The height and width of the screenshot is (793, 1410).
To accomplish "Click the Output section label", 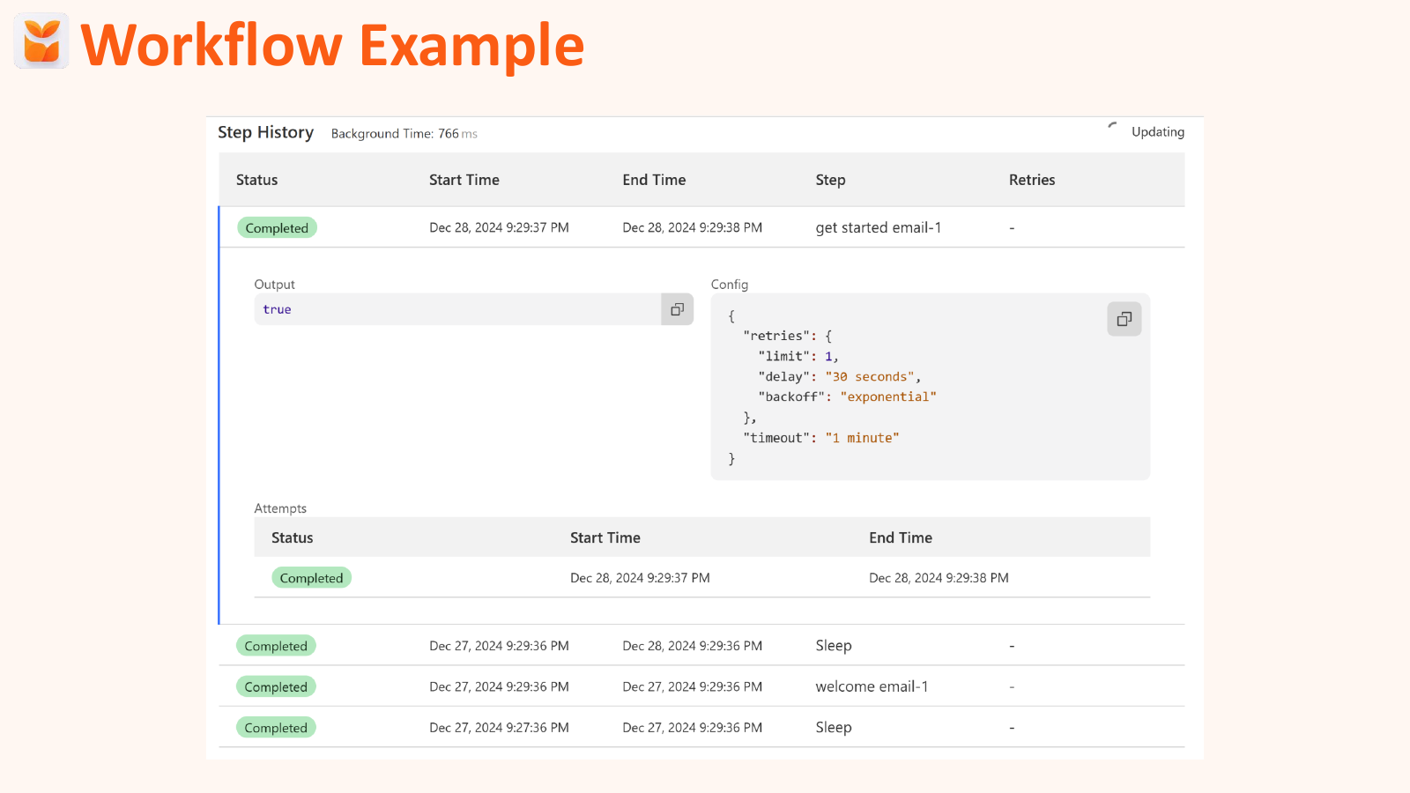I will pyautogui.click(x=274, y=285).
